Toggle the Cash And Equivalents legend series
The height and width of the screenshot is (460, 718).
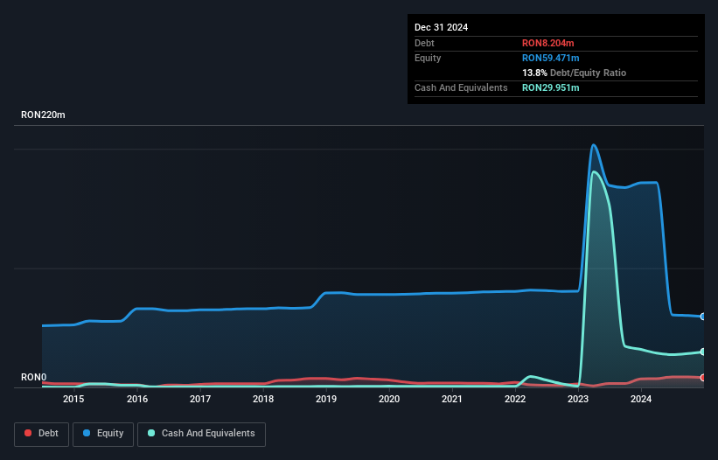tap(201, 434)
